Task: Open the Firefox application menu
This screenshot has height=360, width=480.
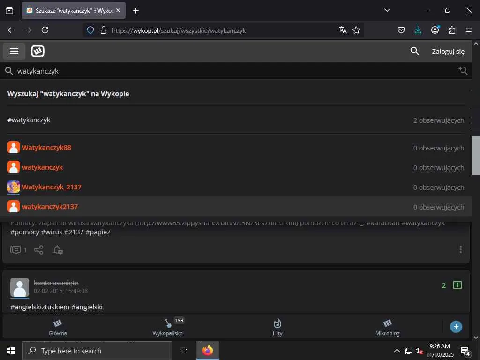Action: [469, 30]
